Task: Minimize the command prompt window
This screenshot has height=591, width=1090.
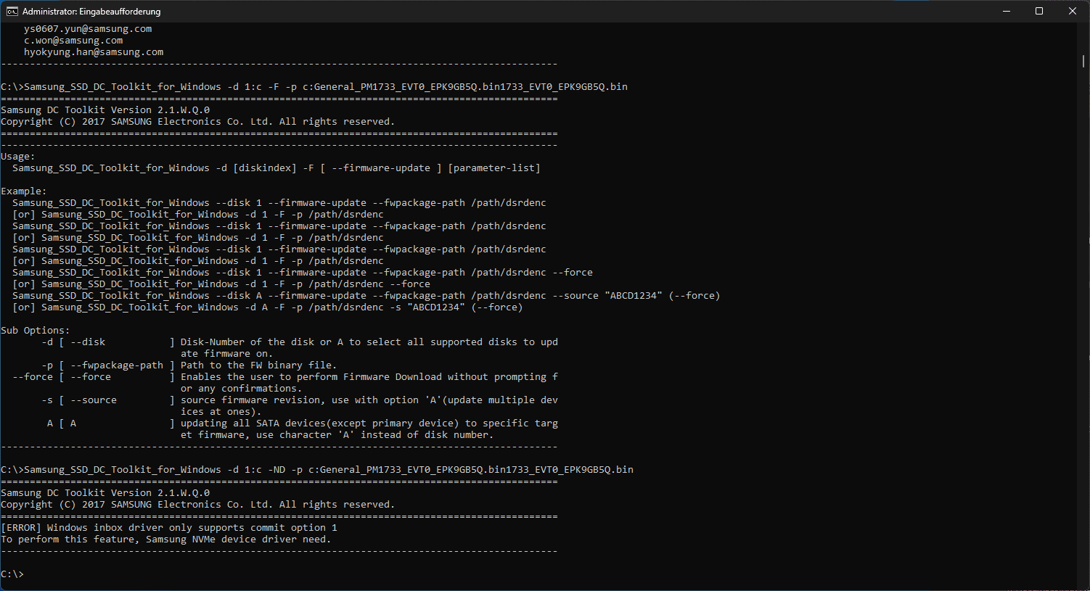Action: 1006,11
